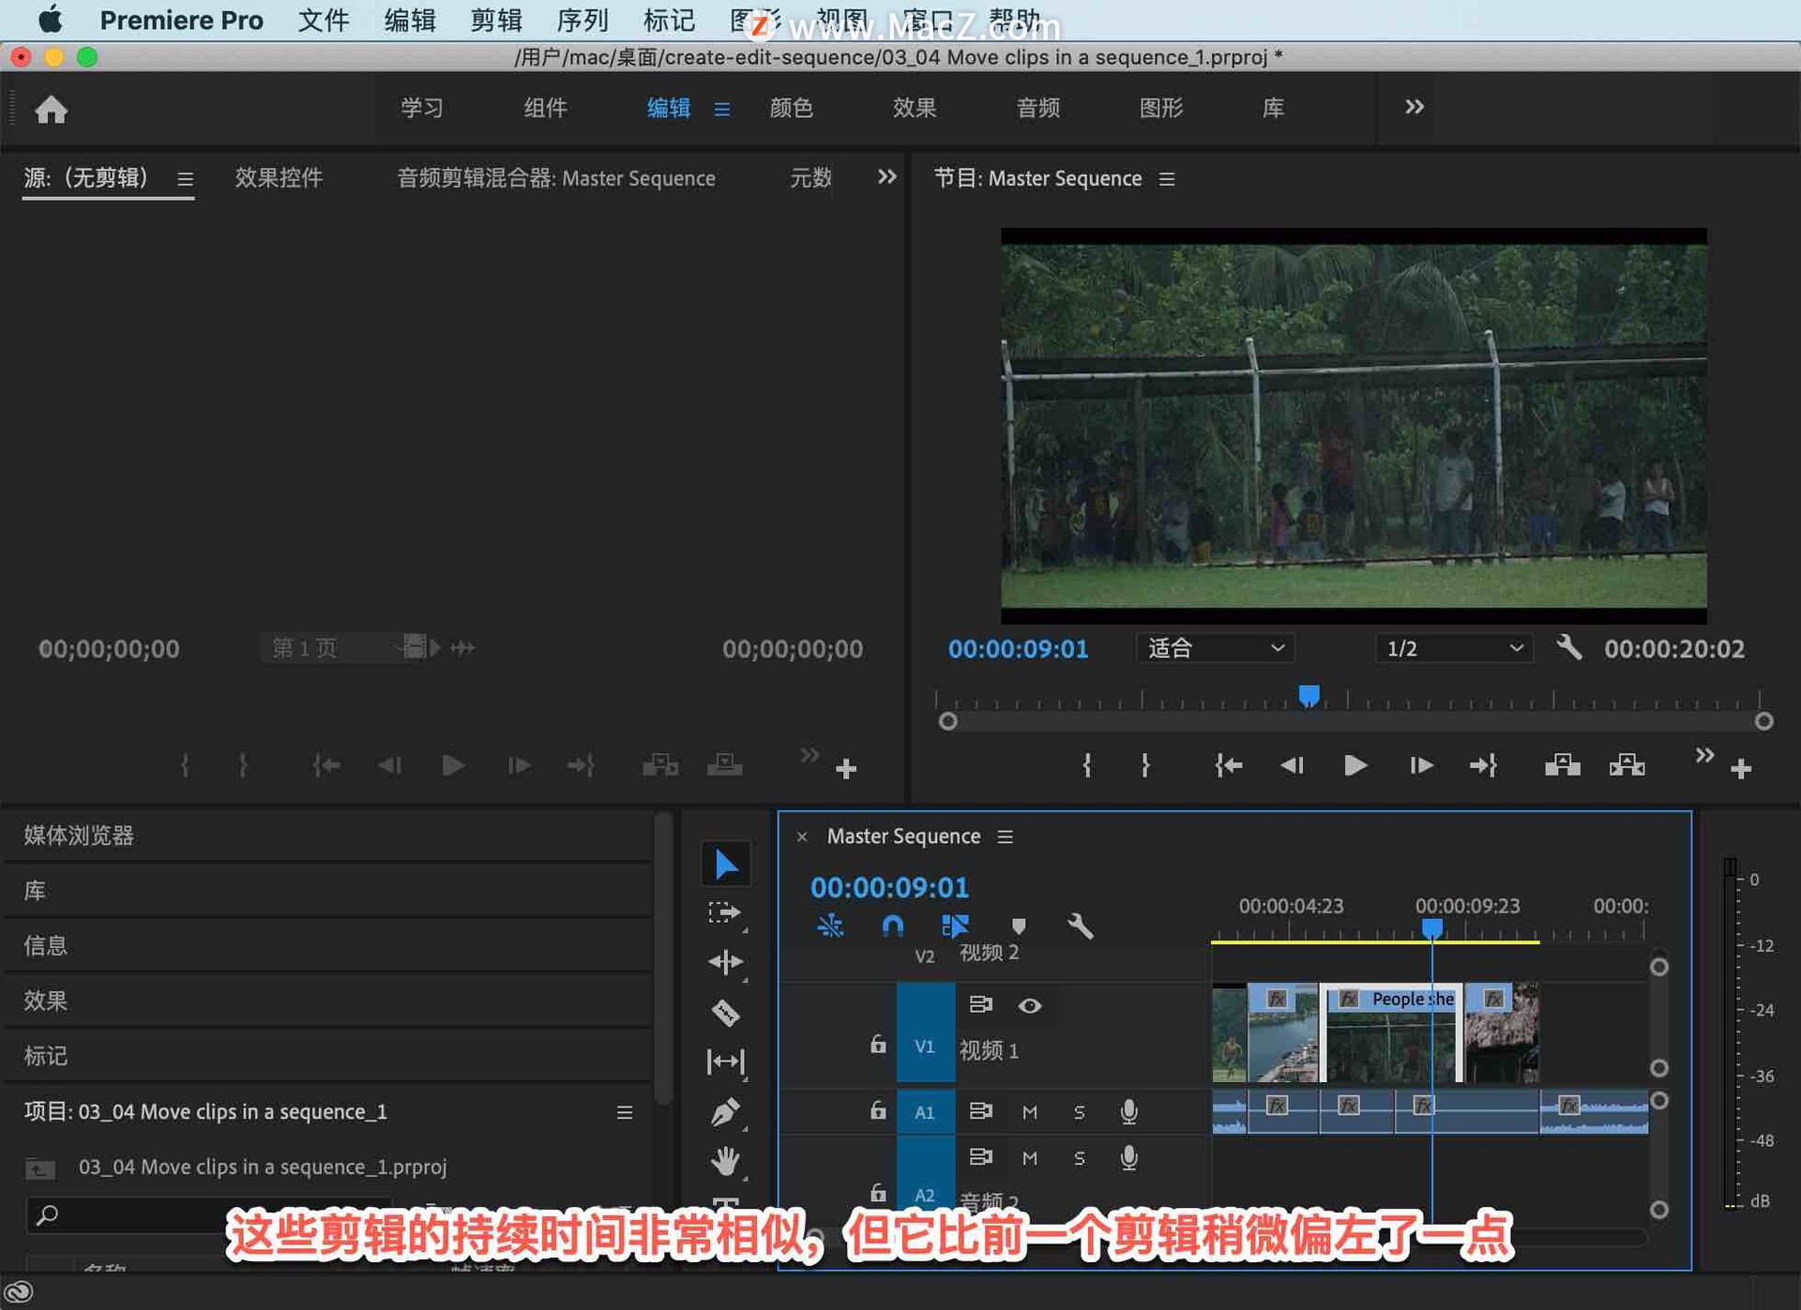Click Insert button in Source Monitor
The height and width of the screenshot is (1310, 1801).
[660, 766]
